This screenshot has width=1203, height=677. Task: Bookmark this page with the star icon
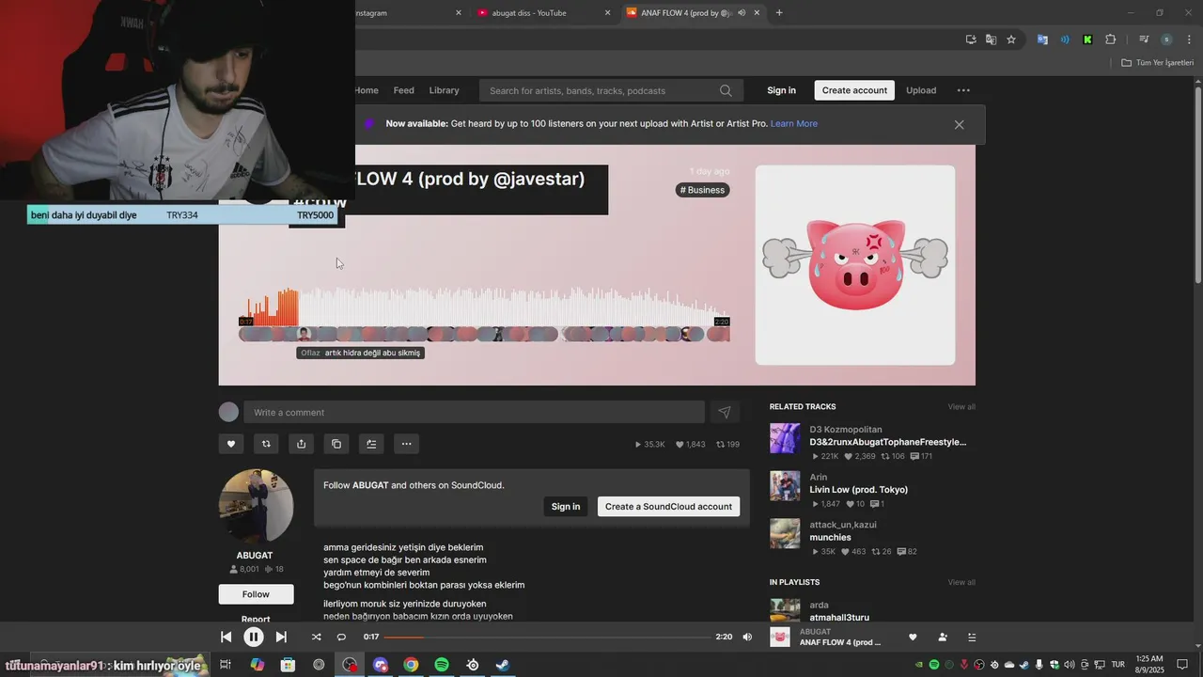pos(1011,39)
